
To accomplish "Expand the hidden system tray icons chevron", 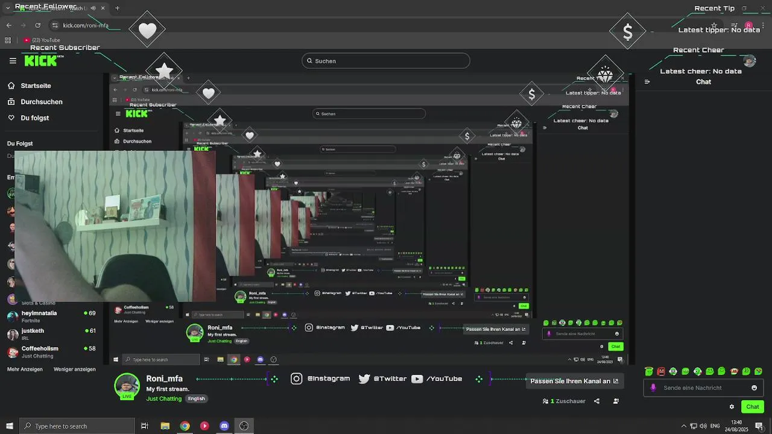I will coord(683,426).
